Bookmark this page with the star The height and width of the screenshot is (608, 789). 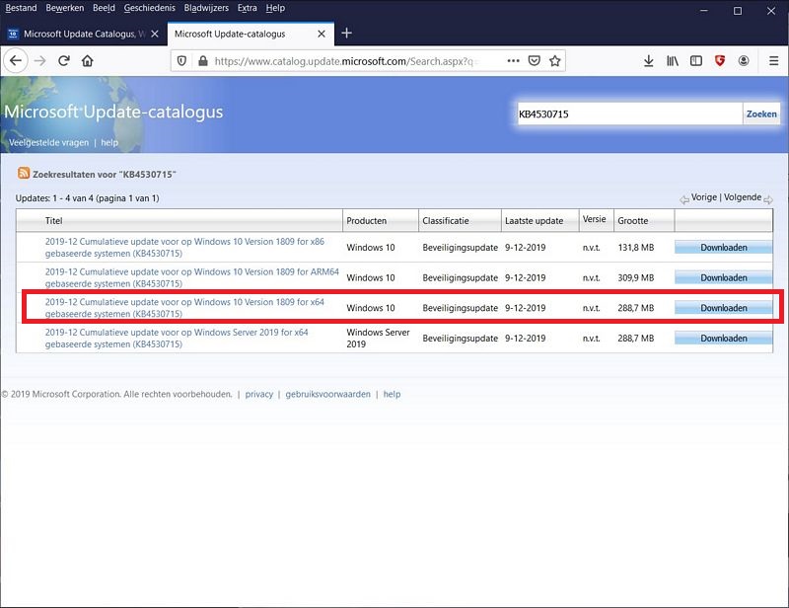coord(555,61)
